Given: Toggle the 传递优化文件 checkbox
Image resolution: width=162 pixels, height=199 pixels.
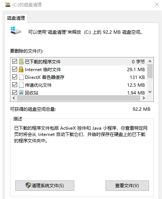Looking at the screenshot, I should click(14, 85).
